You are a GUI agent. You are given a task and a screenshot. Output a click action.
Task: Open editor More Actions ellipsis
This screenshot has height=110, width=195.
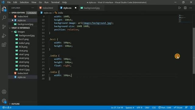point(190,8)
